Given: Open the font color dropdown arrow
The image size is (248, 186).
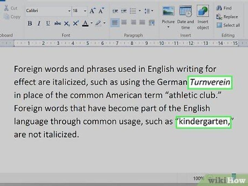Looking at the screenshot, I should [x=92, y=23].
